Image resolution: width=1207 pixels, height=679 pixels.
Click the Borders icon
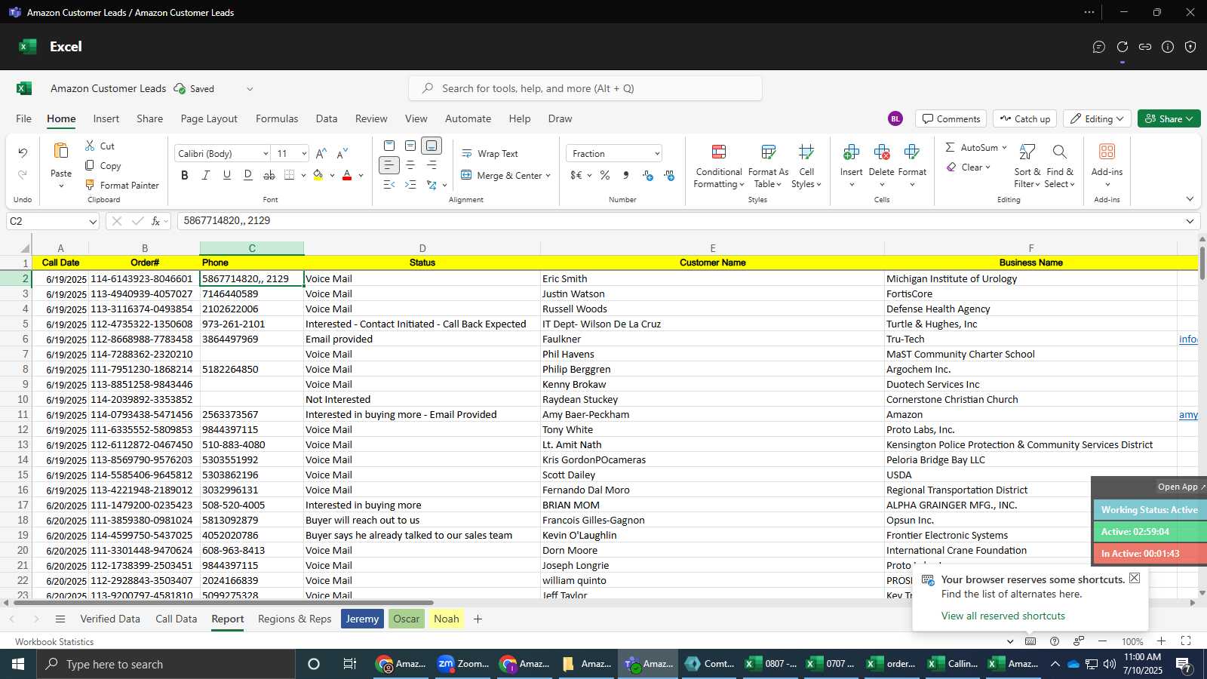tap(290, 175)
